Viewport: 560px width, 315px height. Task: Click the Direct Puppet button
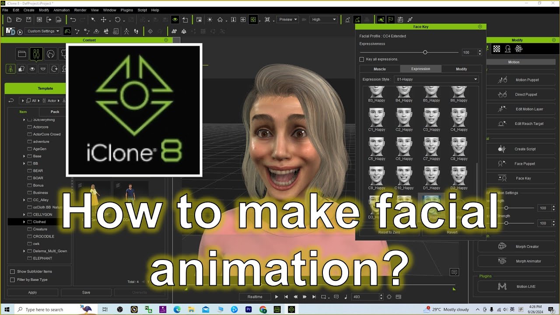[521, 94]
